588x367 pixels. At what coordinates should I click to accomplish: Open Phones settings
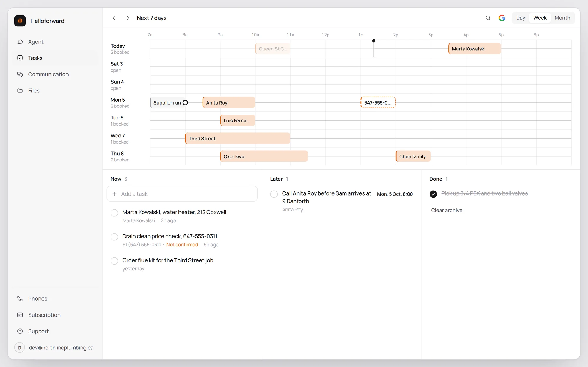56,299
